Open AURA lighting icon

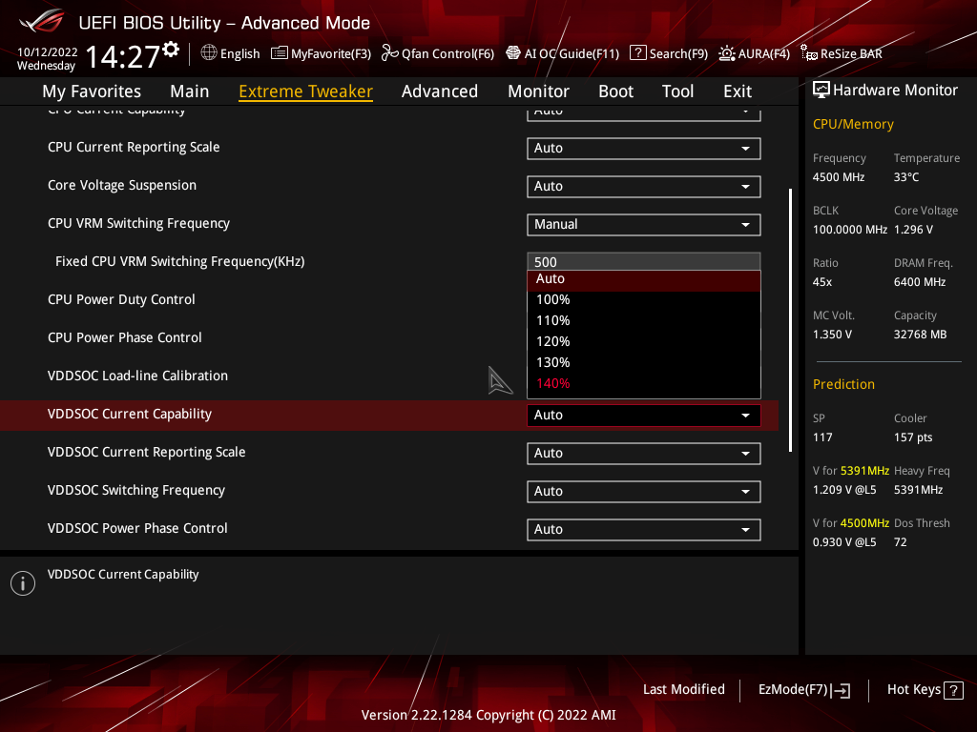click(726, 53)
